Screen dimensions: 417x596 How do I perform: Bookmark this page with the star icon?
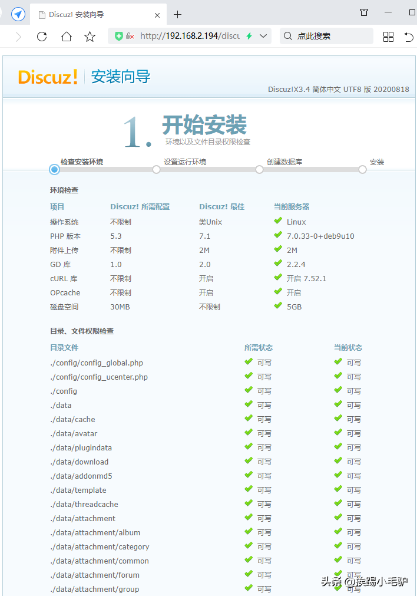pyautogui.click(x=90, y=37)
